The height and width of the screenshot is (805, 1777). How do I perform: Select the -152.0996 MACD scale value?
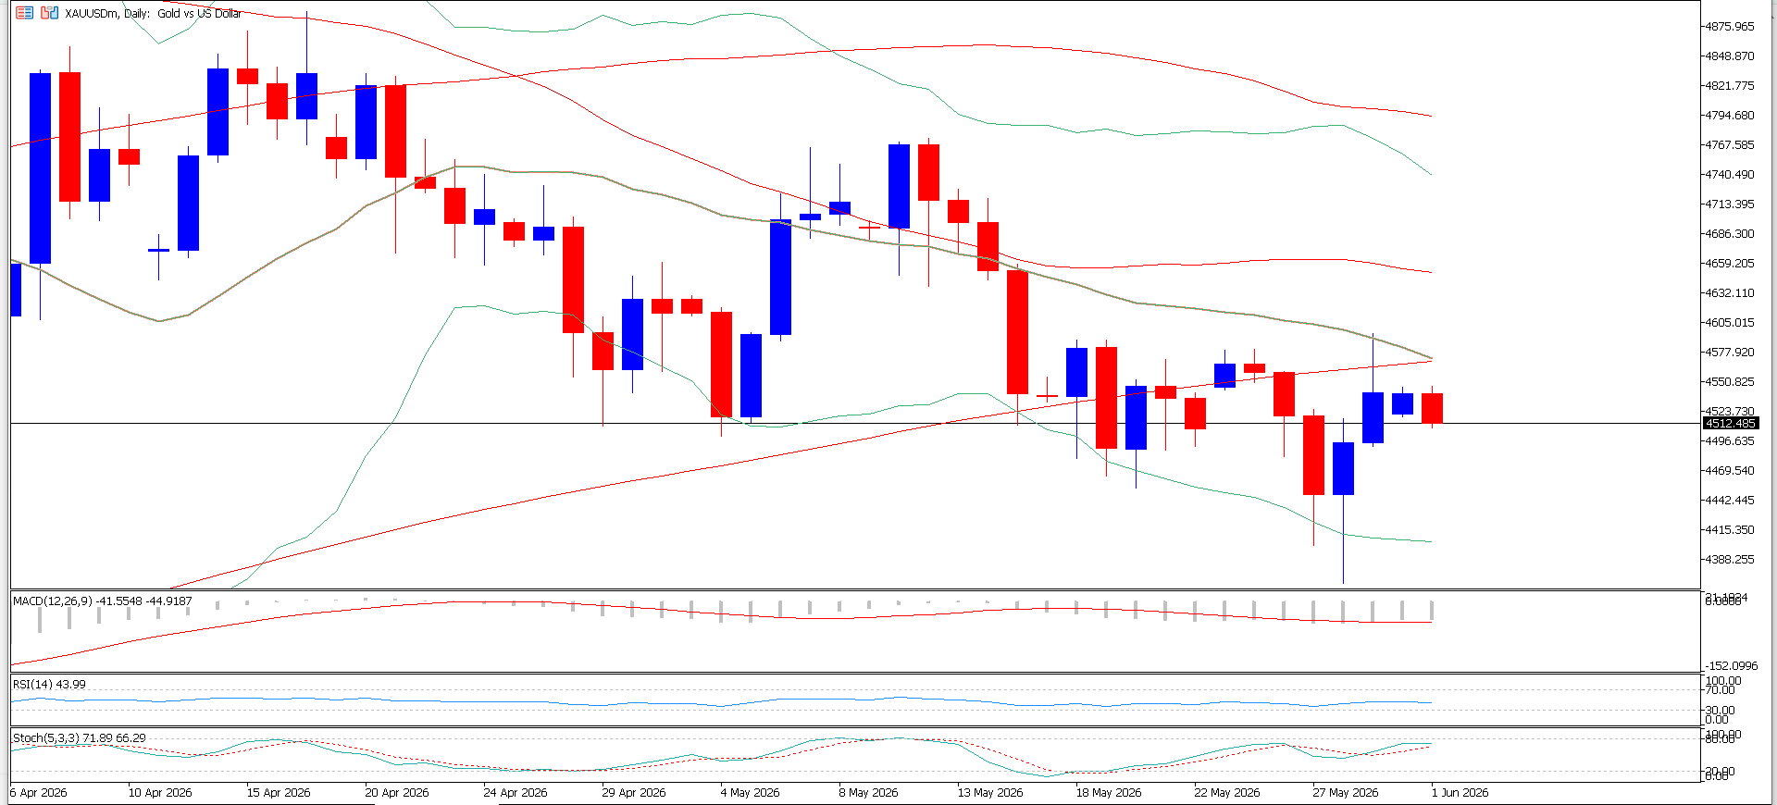coord(1731,666)
